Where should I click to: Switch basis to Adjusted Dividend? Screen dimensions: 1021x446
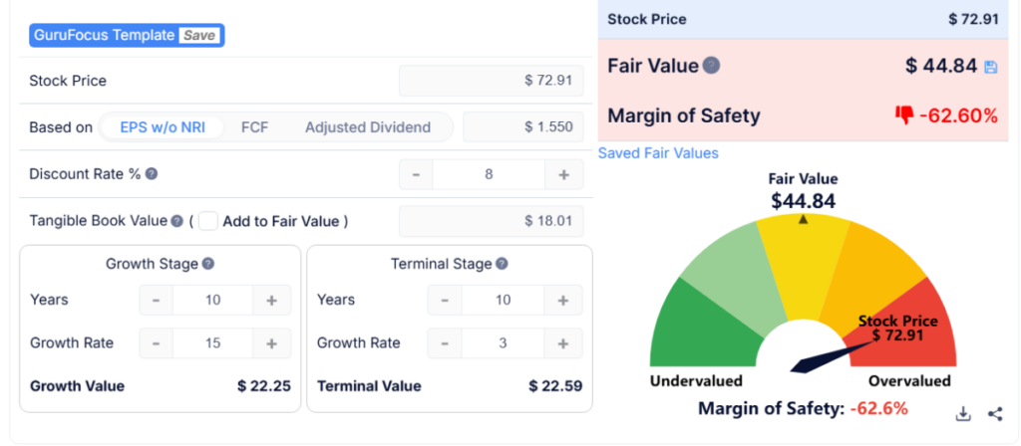coord(368,127)
